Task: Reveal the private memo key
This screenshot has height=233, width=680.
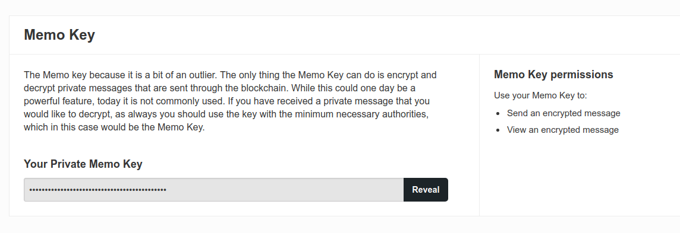Action: (x=426, y=190)
